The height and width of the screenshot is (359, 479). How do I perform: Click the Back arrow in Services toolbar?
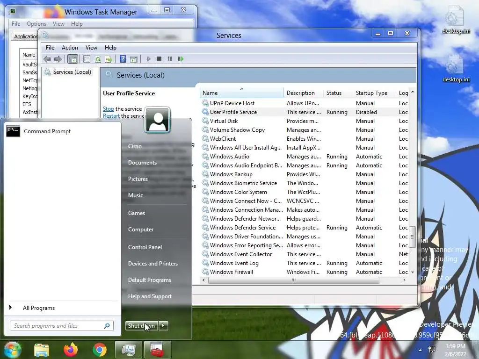[47, 59]
